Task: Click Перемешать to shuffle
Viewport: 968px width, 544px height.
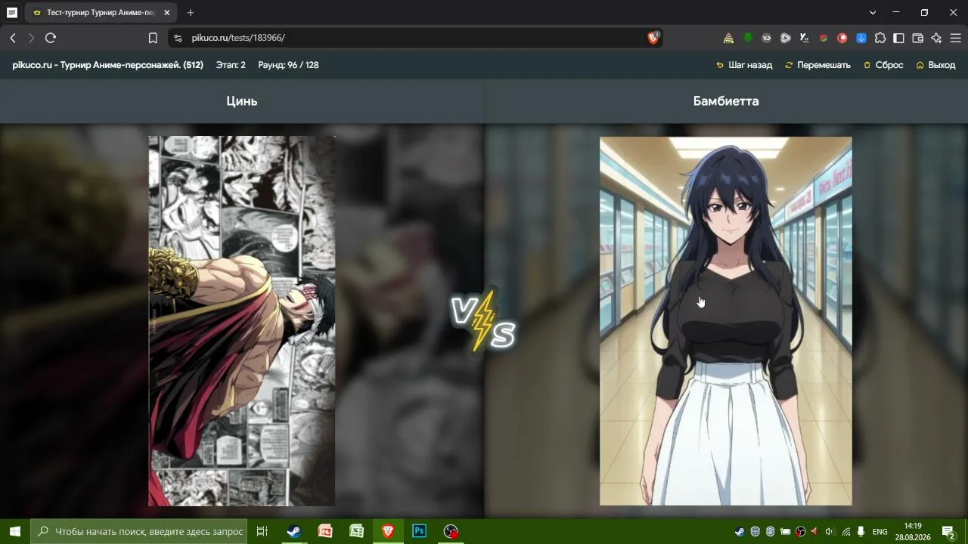Action: [x=818, y=65]
